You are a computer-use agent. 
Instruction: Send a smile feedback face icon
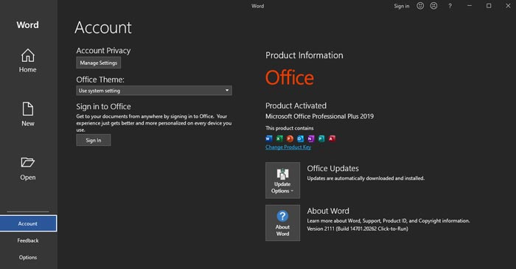(420, 6)
